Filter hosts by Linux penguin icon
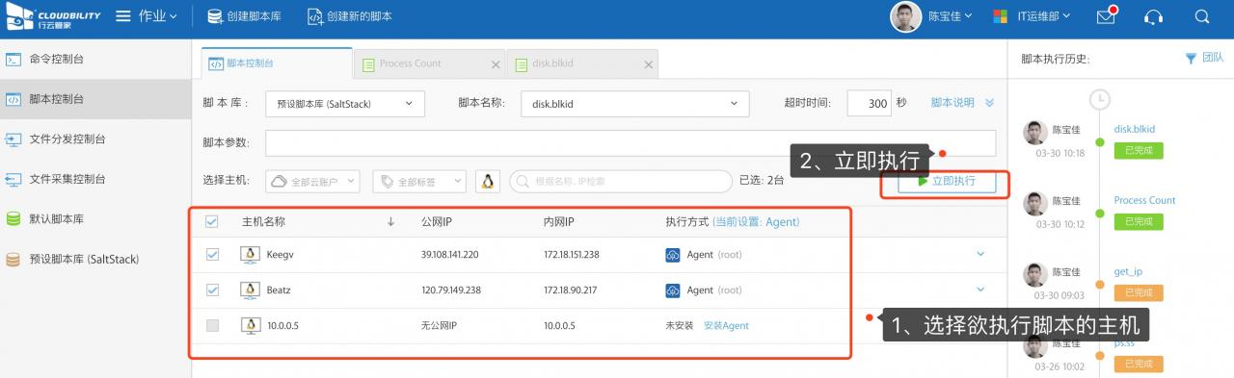The image size is (1234, 378). (x=488, y=181)
